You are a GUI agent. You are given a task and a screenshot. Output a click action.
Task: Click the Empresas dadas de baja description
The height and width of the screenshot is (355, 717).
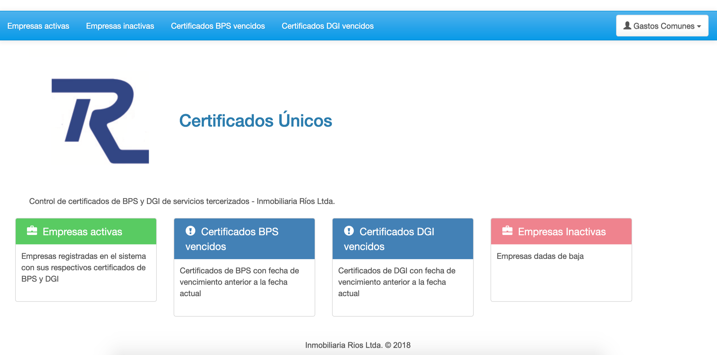coord(540,256)
